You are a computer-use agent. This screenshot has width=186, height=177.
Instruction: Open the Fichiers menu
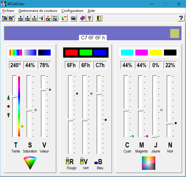click(8, 11)
